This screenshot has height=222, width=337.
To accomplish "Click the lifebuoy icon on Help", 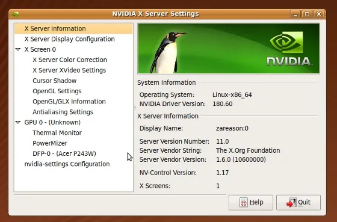I will (x=244, y=203).
